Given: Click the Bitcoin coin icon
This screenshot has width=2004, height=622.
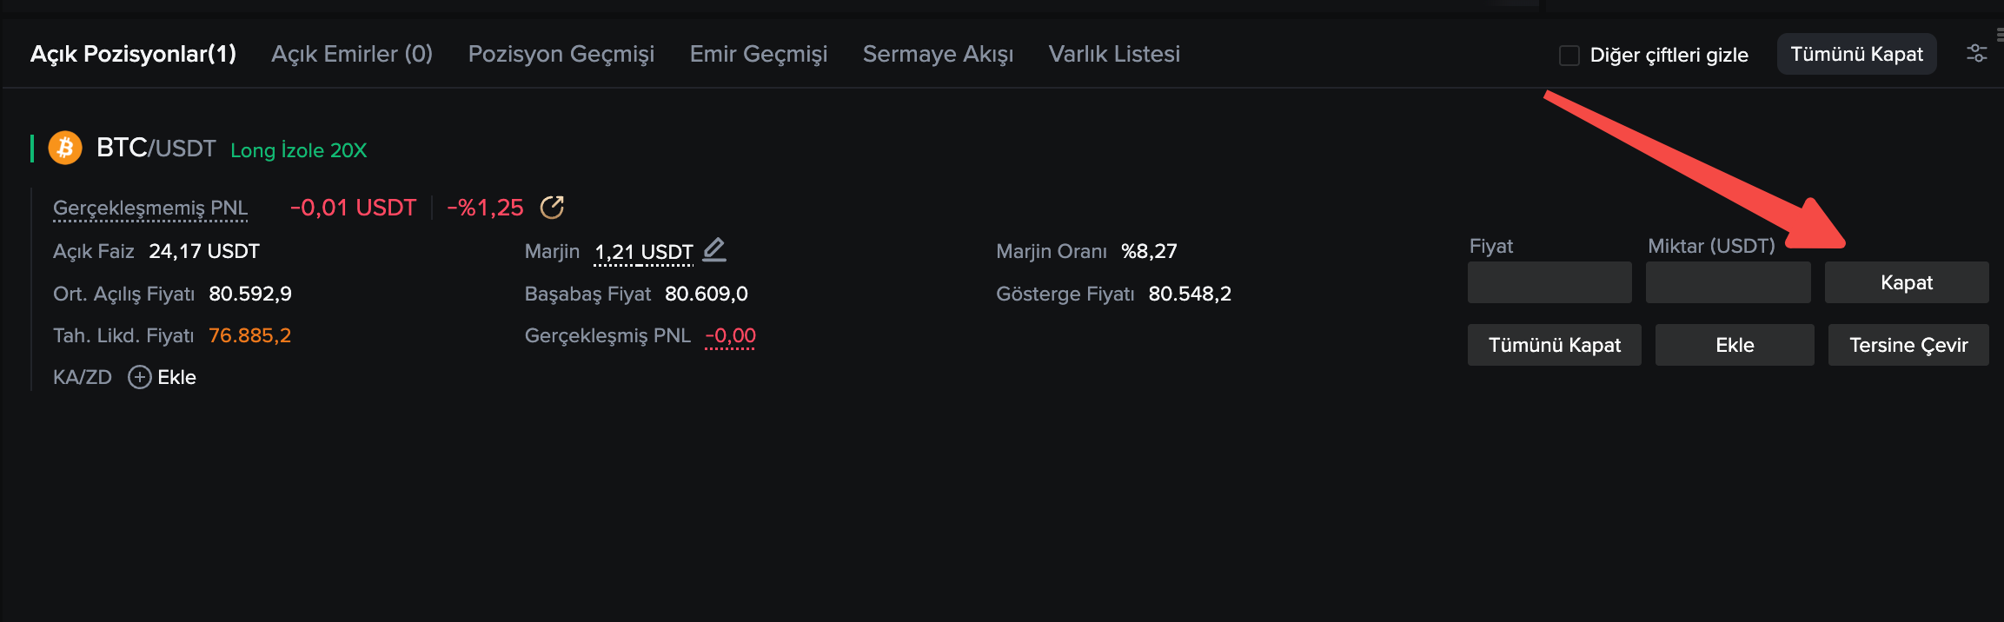Looking at the screenshot, I should (x=65, y=148).
